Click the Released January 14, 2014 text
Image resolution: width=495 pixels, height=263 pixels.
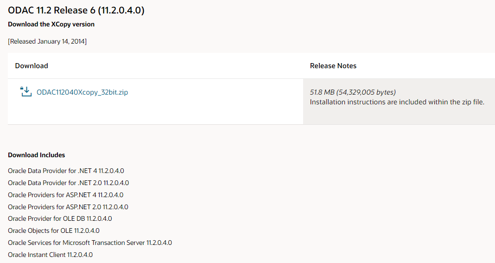click(x=47, y=41)
